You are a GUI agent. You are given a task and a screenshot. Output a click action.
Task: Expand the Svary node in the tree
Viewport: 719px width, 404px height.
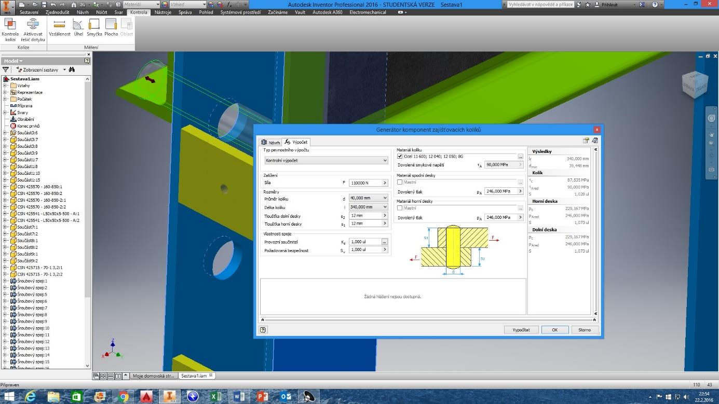coord(5,113)
